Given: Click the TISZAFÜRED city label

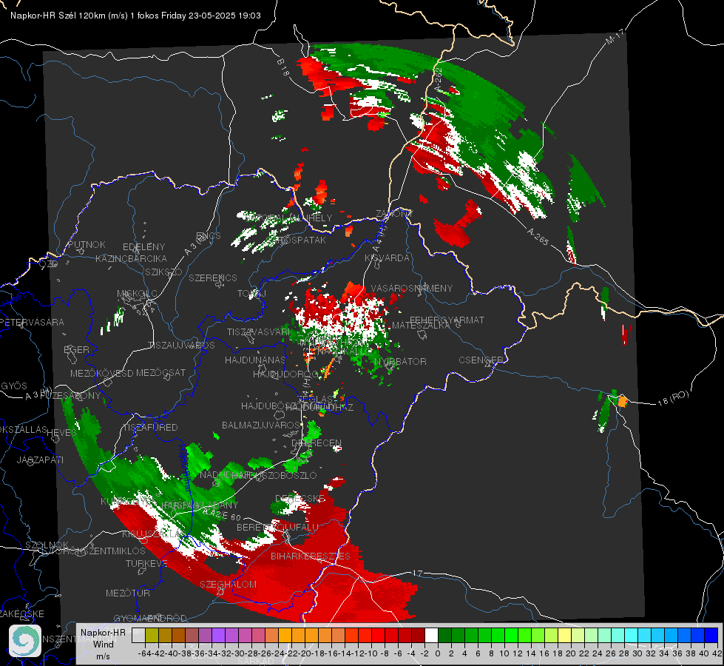Looking at the screenshot, I should pyautogui.click(x=150, y=427).
